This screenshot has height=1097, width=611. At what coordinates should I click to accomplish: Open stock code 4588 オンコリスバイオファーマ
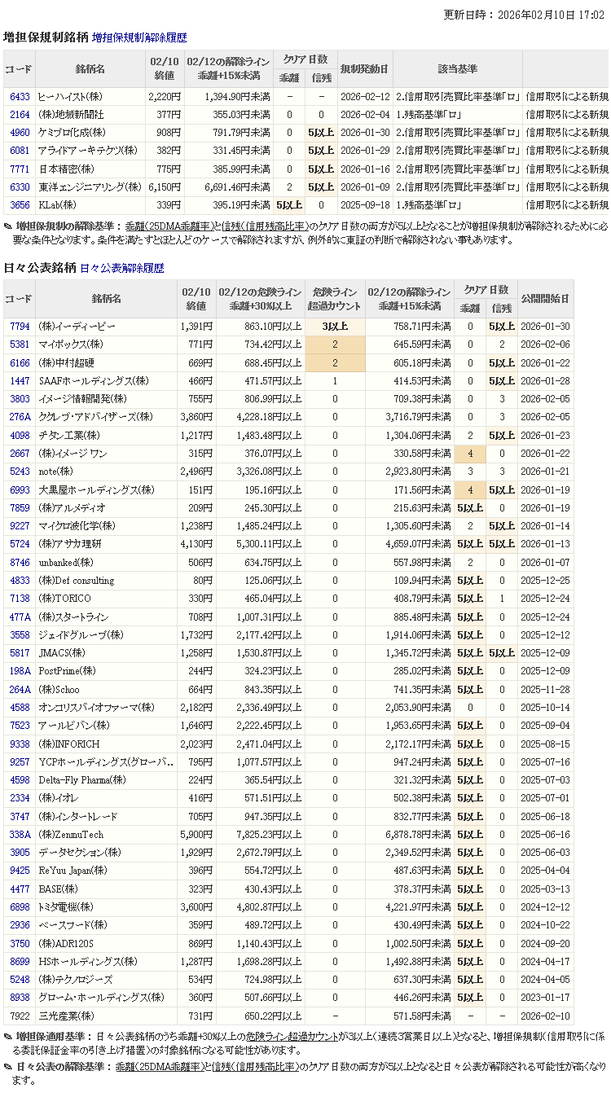[20, 708]
